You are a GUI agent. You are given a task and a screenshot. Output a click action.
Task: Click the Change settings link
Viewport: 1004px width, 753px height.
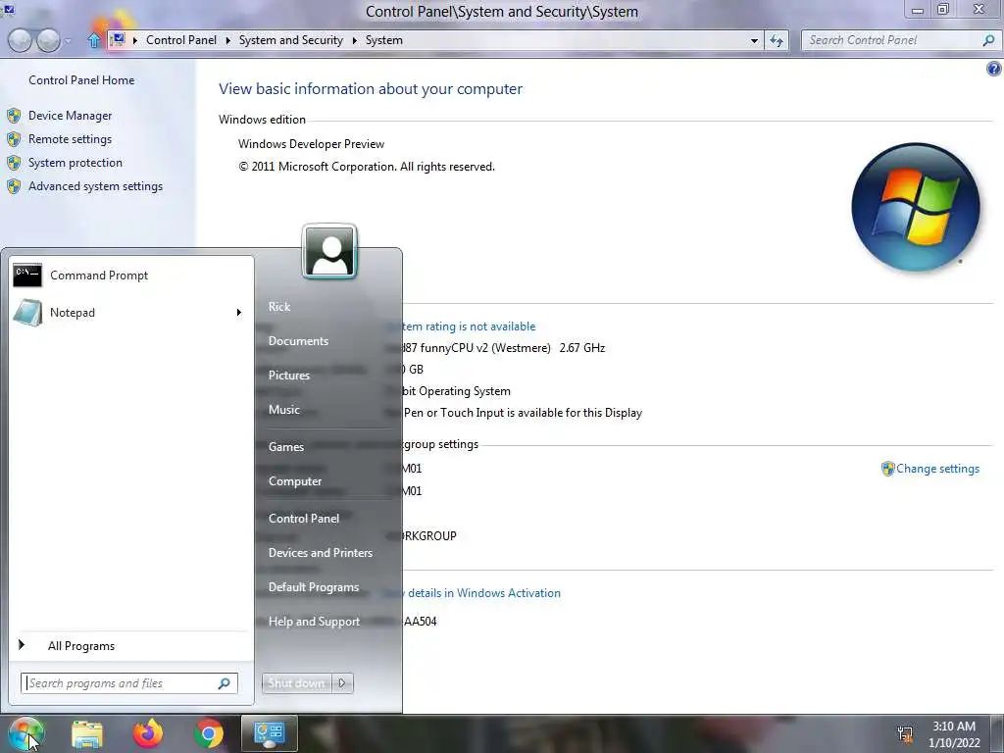click(937, 469)
